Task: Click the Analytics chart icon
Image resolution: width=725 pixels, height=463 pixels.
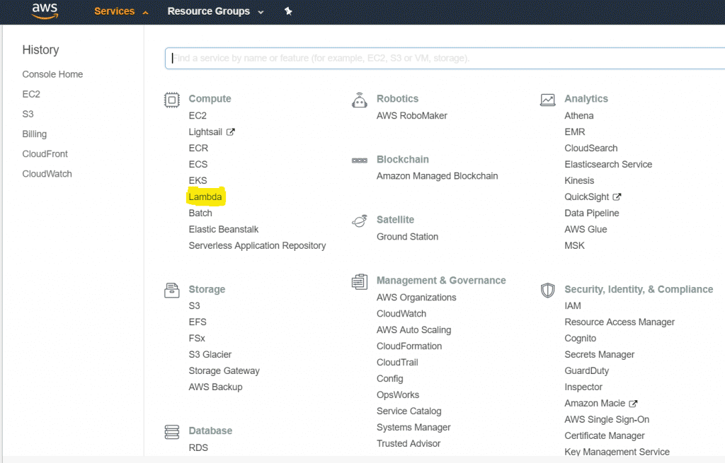Action: tap(547, 100)
